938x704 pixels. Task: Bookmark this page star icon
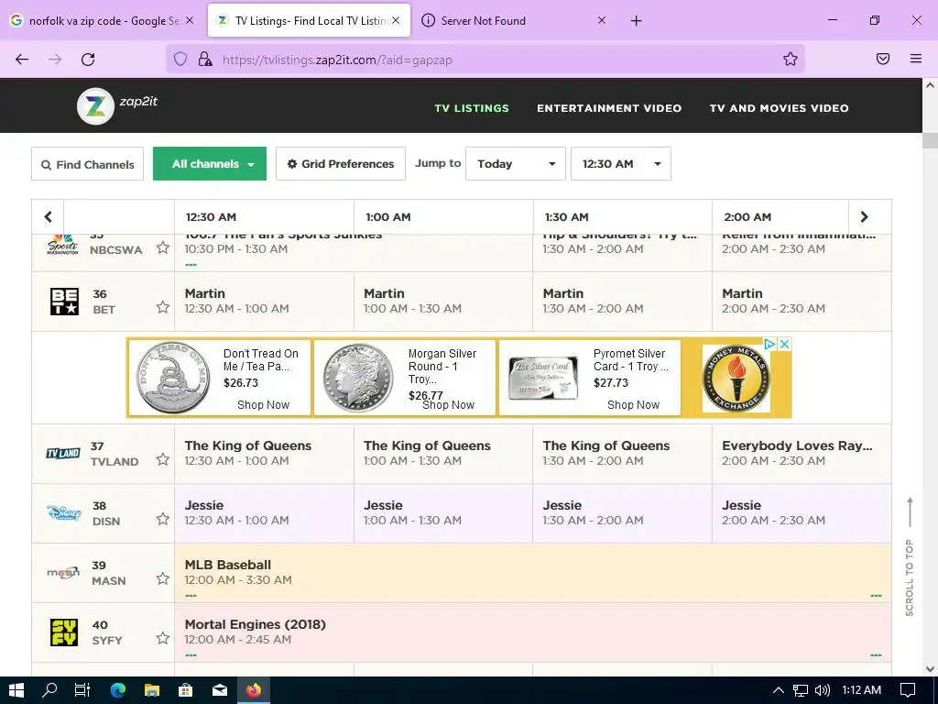791,59
